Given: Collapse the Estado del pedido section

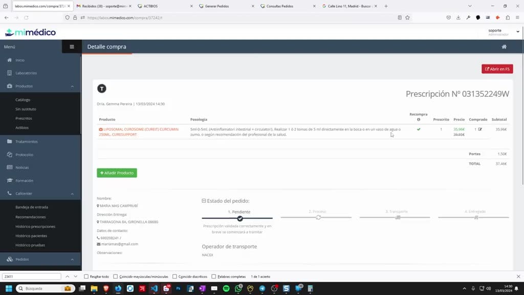Looking at the screenshot, I should tap(204, 201).
